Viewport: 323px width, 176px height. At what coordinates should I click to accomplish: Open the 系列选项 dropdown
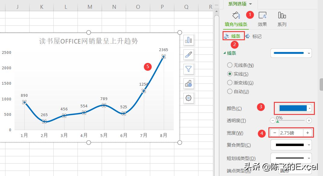click(239, 4)
